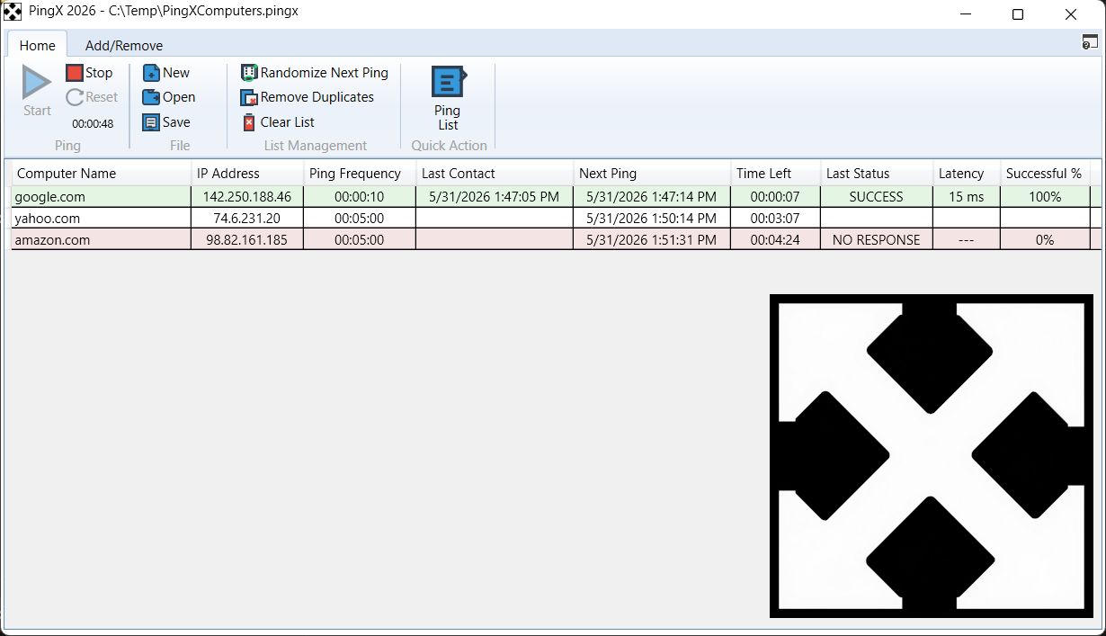
Task: Minimize the PingX window
Action: pyautogui.click(x=967, y=14)
